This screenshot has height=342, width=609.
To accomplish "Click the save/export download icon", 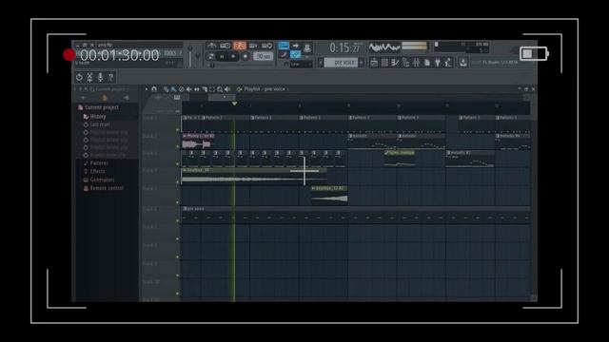I will tap(463, 63).
